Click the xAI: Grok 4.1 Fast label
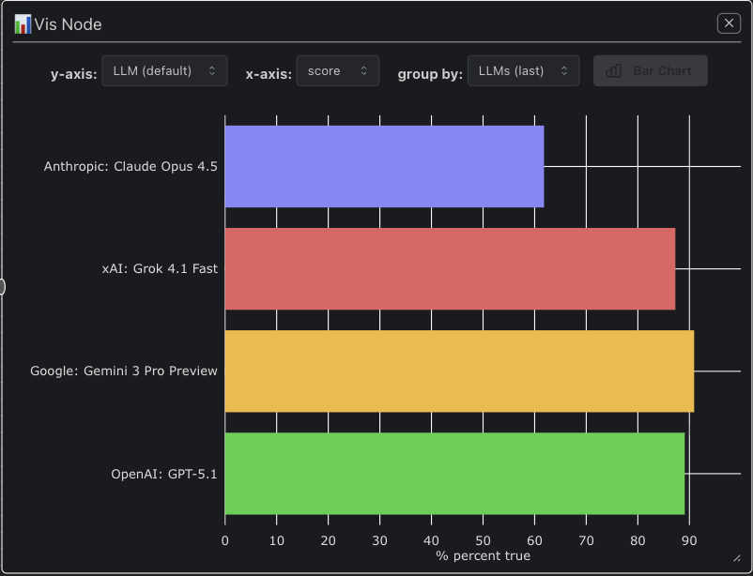The height and width of the screenshot is (576, 753). coord(160,269)
